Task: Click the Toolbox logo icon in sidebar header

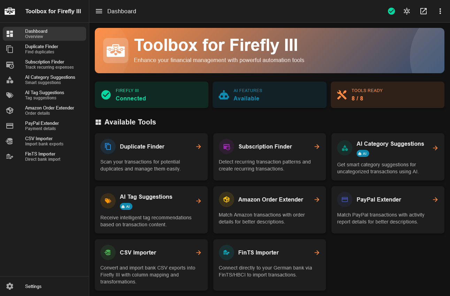Action: [x=10, y=11]
